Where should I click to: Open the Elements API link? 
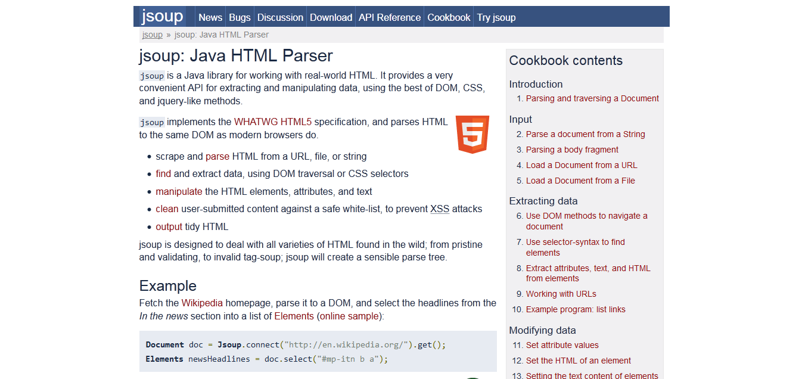click(294, 316)
